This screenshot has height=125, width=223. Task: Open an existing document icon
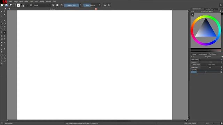click(x=6, y=5)
